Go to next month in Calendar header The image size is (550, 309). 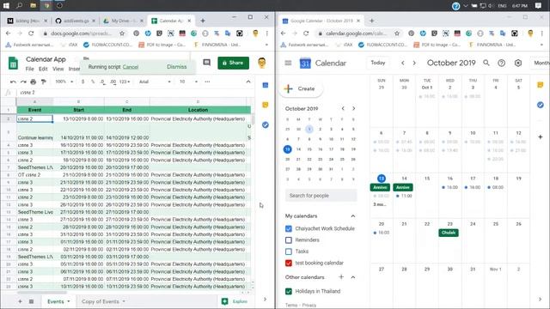414,63
